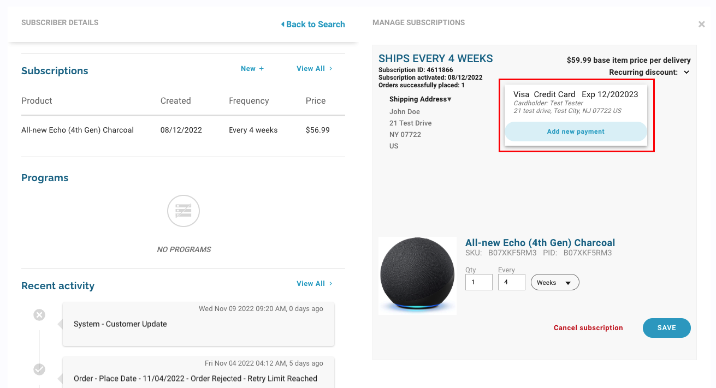Expand the Recurring discount chevron

point(687,72)
